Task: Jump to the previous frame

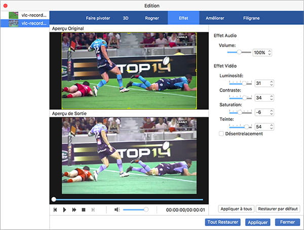Action: (55, 210)
